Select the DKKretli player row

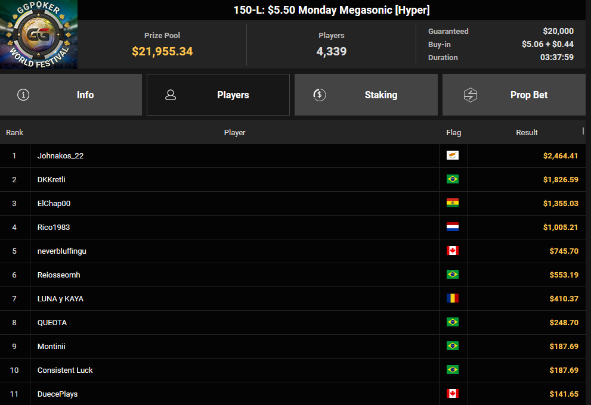pyautogui.click(x=51, y=179)
